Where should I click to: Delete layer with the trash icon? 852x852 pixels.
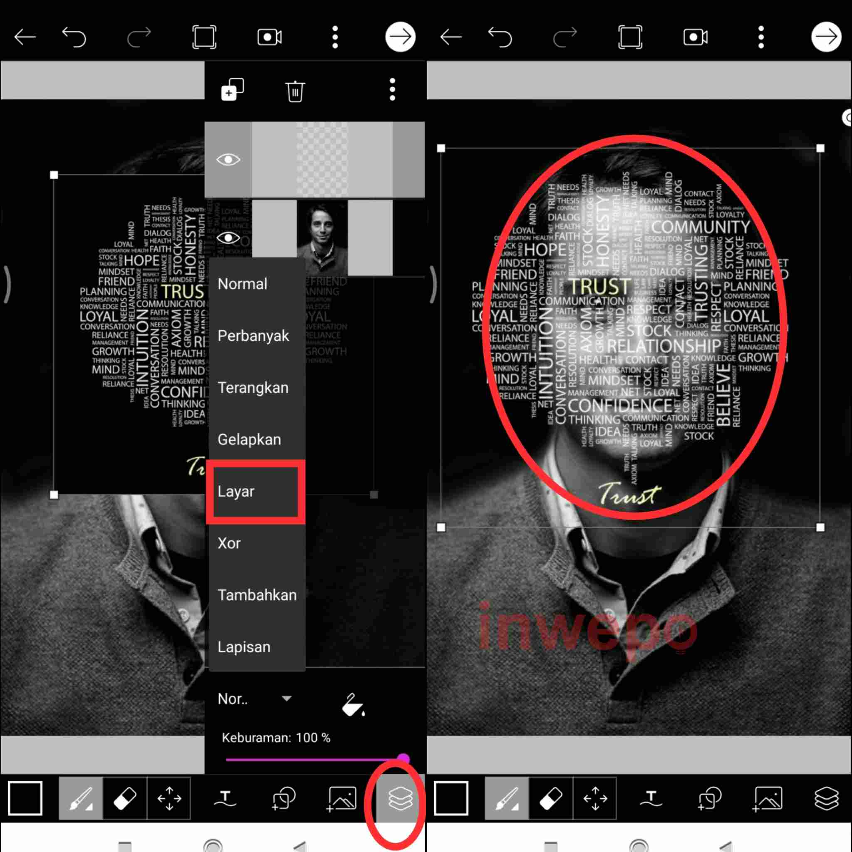(295, 91)
